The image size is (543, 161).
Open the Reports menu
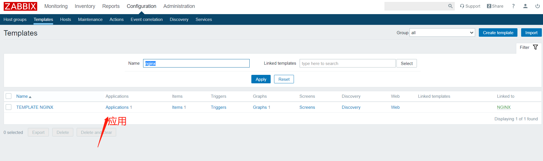pyautogui.click(x=111, y=6)
